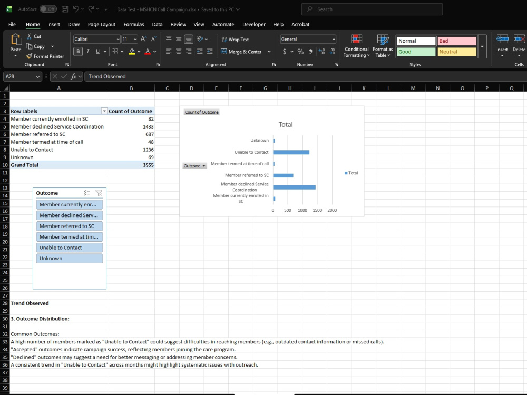The image size is (527, 395).
Task: Clear filter on Outcome slicer
Action: coord(99,193)
